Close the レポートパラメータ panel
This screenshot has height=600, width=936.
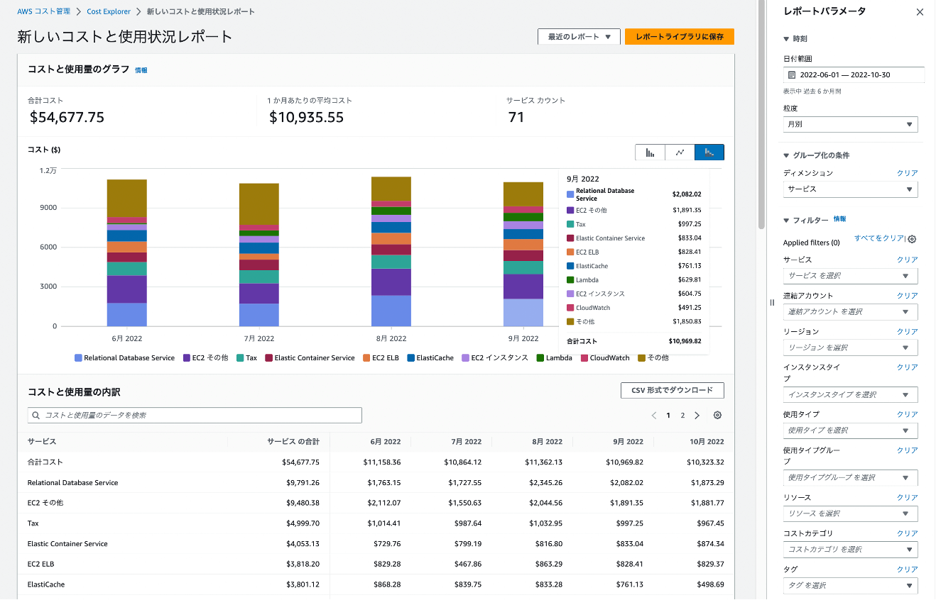click(920, 12)
